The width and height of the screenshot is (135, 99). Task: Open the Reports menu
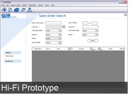click(40, 5)
